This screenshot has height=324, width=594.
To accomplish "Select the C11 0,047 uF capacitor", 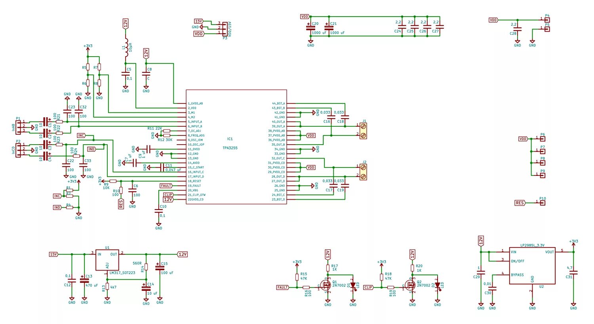I will click(x=162, y=168).
